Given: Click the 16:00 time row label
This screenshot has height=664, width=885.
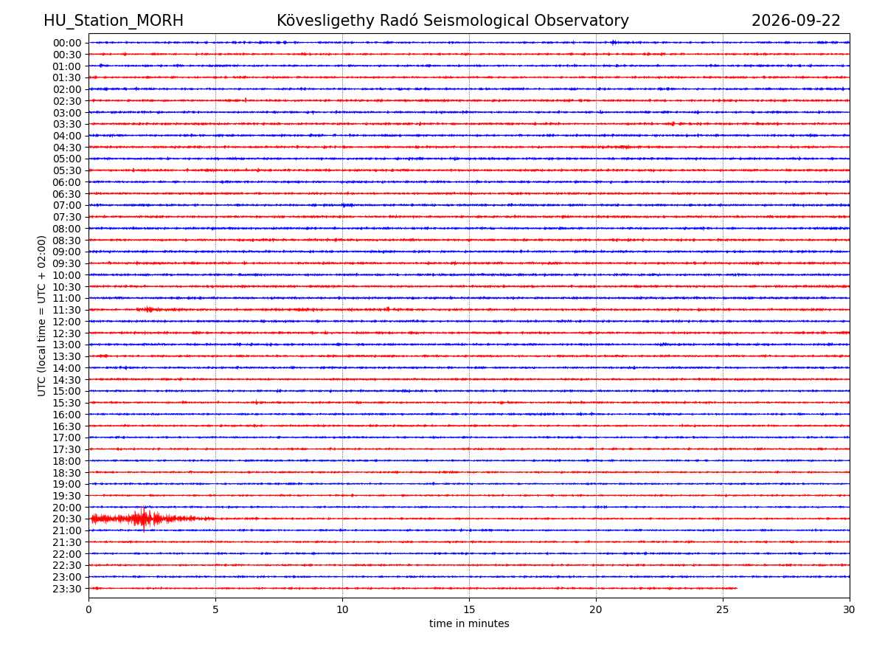Looking at the screenshot, I should click(x=67, y=415).
